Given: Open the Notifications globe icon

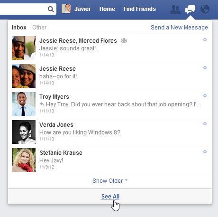Looking at the screenshot, I should click(205, 9).
